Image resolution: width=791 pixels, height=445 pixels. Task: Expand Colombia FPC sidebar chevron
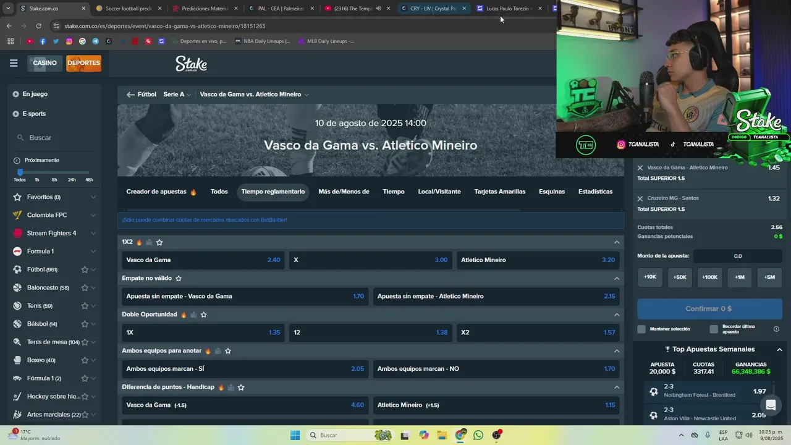(x=93, y=215)
